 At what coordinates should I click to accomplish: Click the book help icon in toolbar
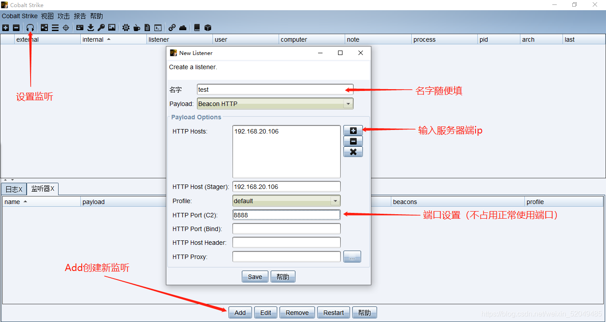pyautogui.click(x=197, y=27)
